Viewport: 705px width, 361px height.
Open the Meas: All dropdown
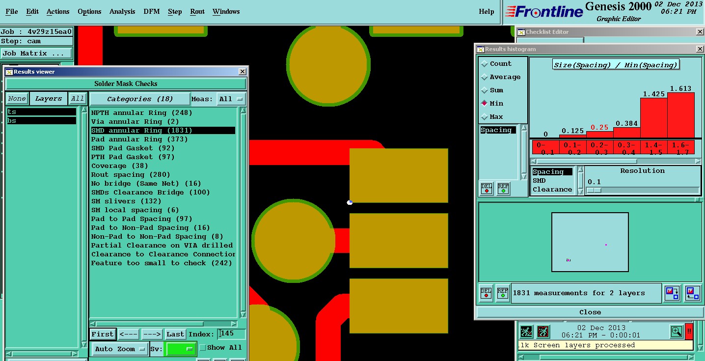click(x=232, y=99)
